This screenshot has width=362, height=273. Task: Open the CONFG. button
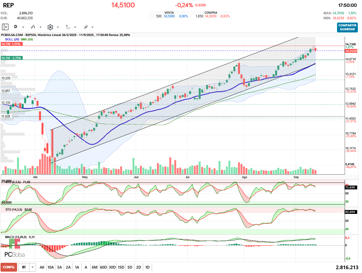9,267
